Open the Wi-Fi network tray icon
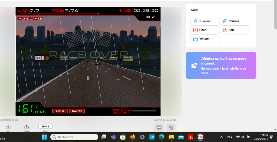Viewport: 277px width, 142px height. click(238, 137)
